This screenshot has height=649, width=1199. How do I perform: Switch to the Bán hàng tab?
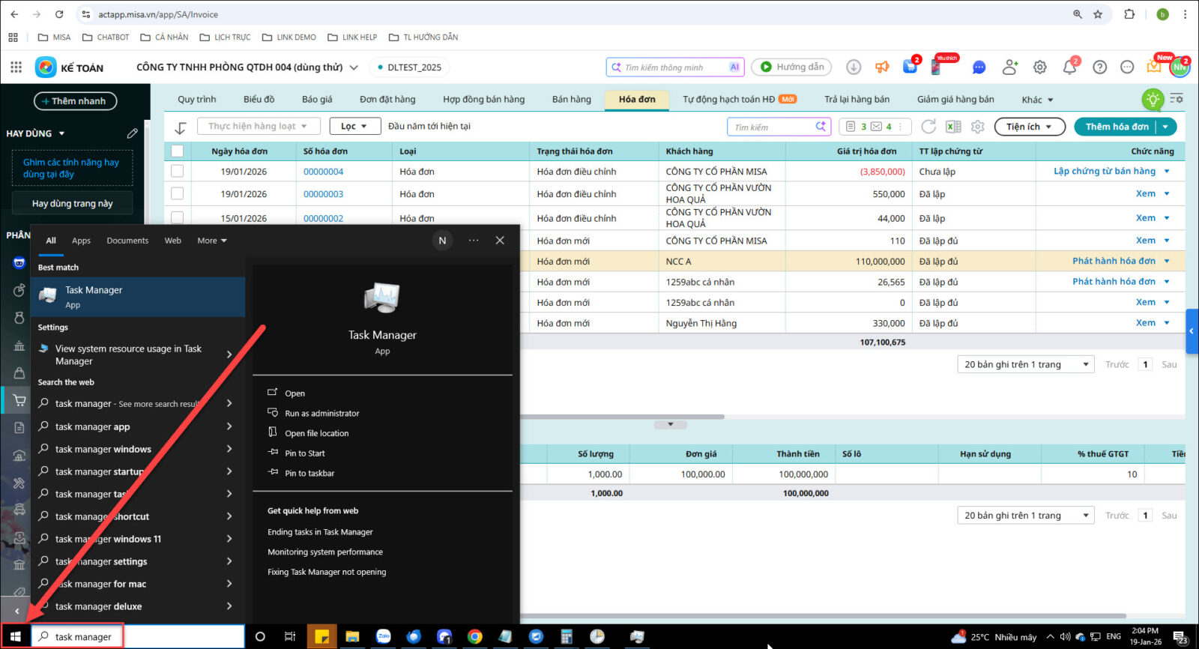pos(571,100)
